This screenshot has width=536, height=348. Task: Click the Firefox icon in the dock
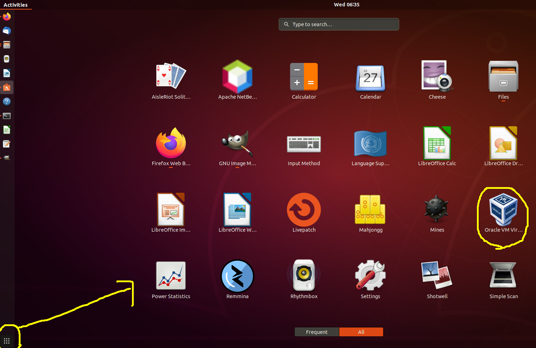pos(7,17)
